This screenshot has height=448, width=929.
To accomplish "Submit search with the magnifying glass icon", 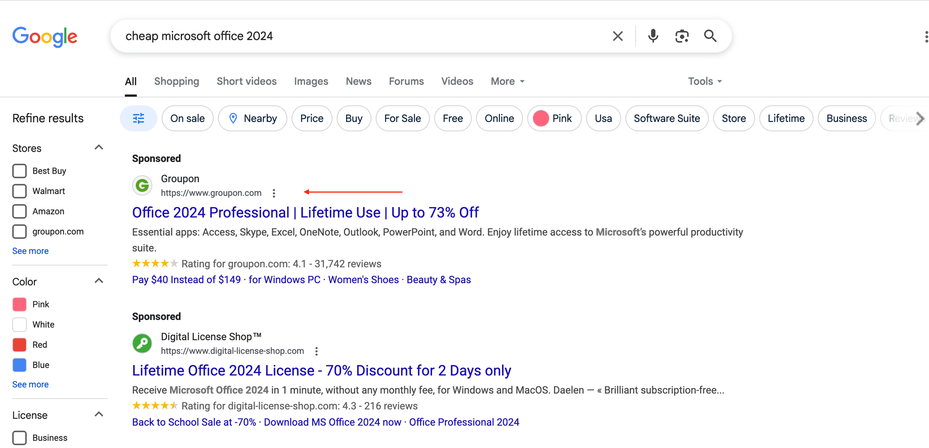I will pos(710,36).
